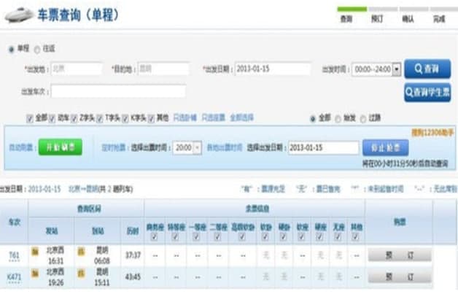Toggle the checkbox under 一等座 column

[x=196, y=236]
